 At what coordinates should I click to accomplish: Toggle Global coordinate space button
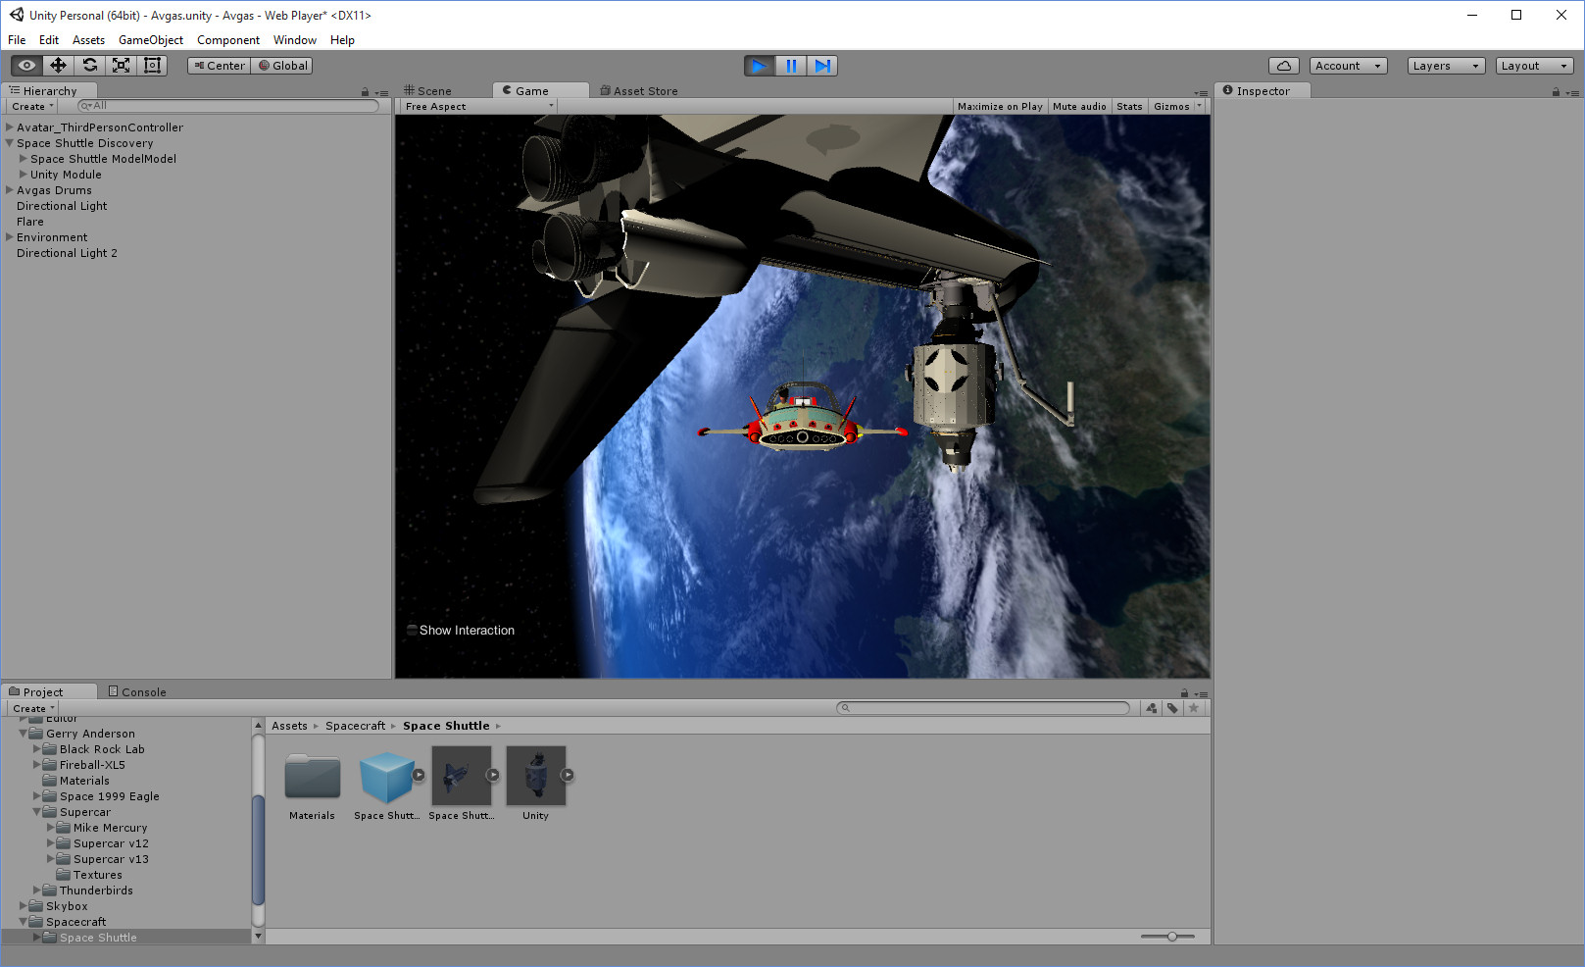click(x=282, y=66)
